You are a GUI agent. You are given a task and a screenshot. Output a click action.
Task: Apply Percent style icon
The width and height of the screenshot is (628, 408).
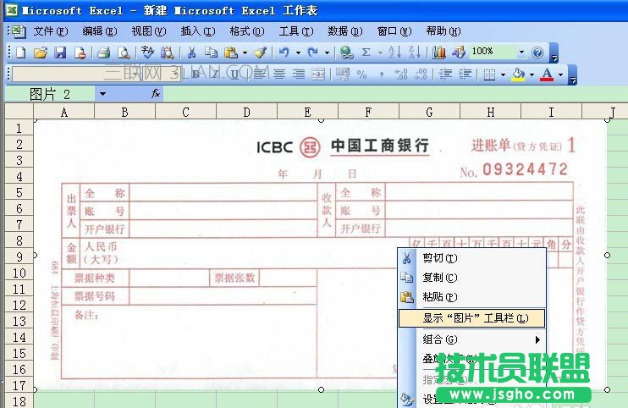(x=361, y=74)
